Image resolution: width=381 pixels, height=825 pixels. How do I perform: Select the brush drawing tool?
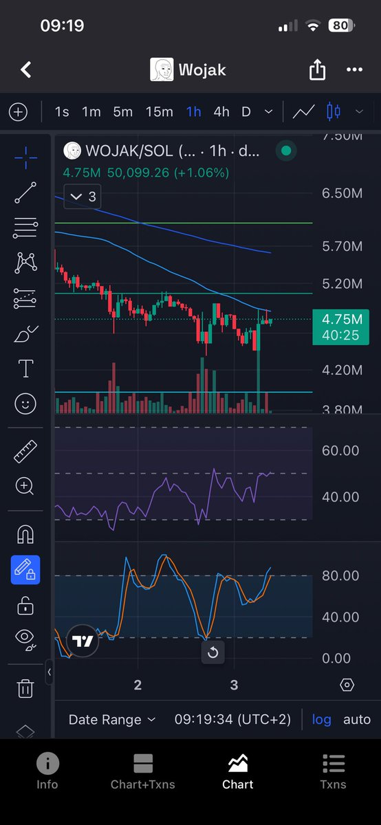25,335
